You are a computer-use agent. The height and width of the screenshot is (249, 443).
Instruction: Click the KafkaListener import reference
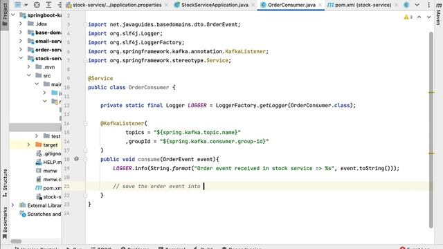(x=245, y=51)
